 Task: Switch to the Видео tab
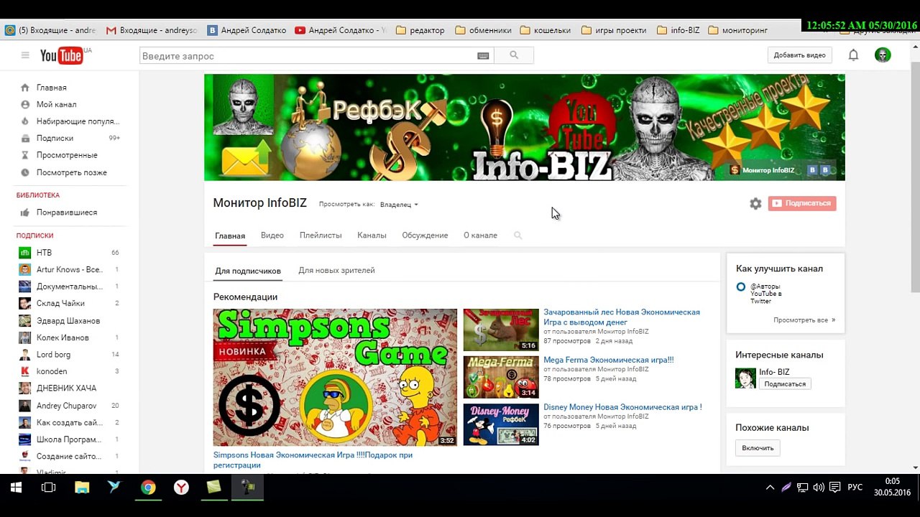[x=272, y=236]
